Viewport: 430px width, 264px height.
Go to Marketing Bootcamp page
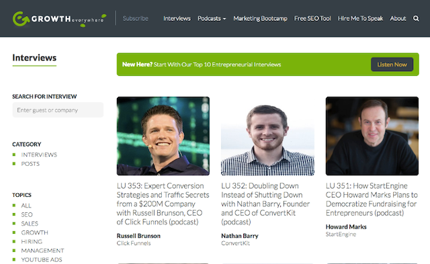[x=260, y=18]
